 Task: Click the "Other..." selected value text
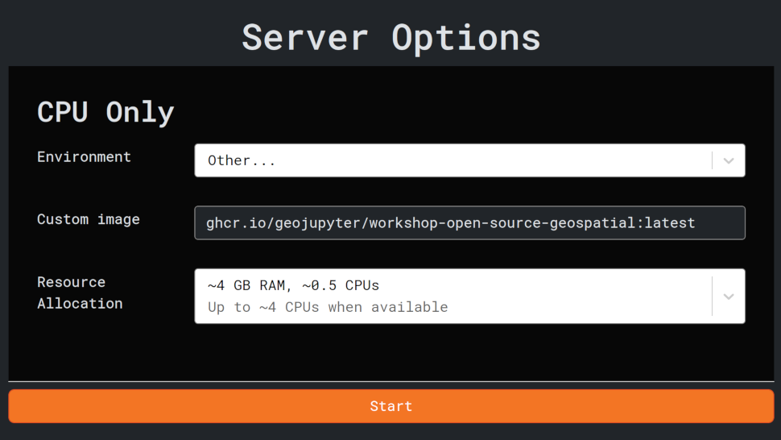tap(242, 160)
